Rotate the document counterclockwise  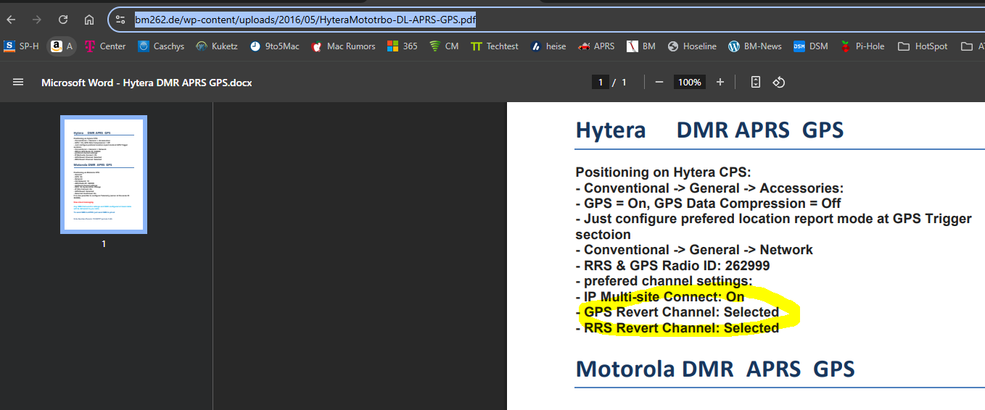[779, 83]
